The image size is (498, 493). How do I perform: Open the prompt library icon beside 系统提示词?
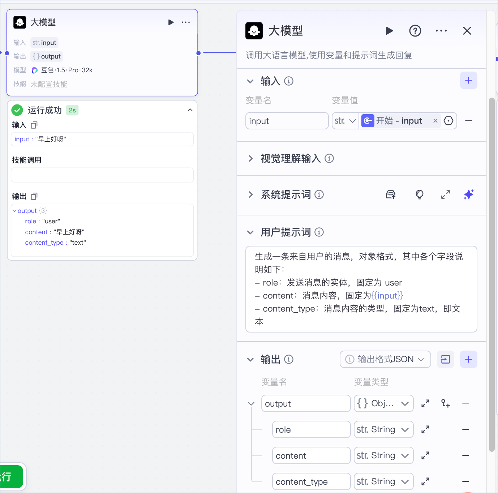click(x=391, y=194)
